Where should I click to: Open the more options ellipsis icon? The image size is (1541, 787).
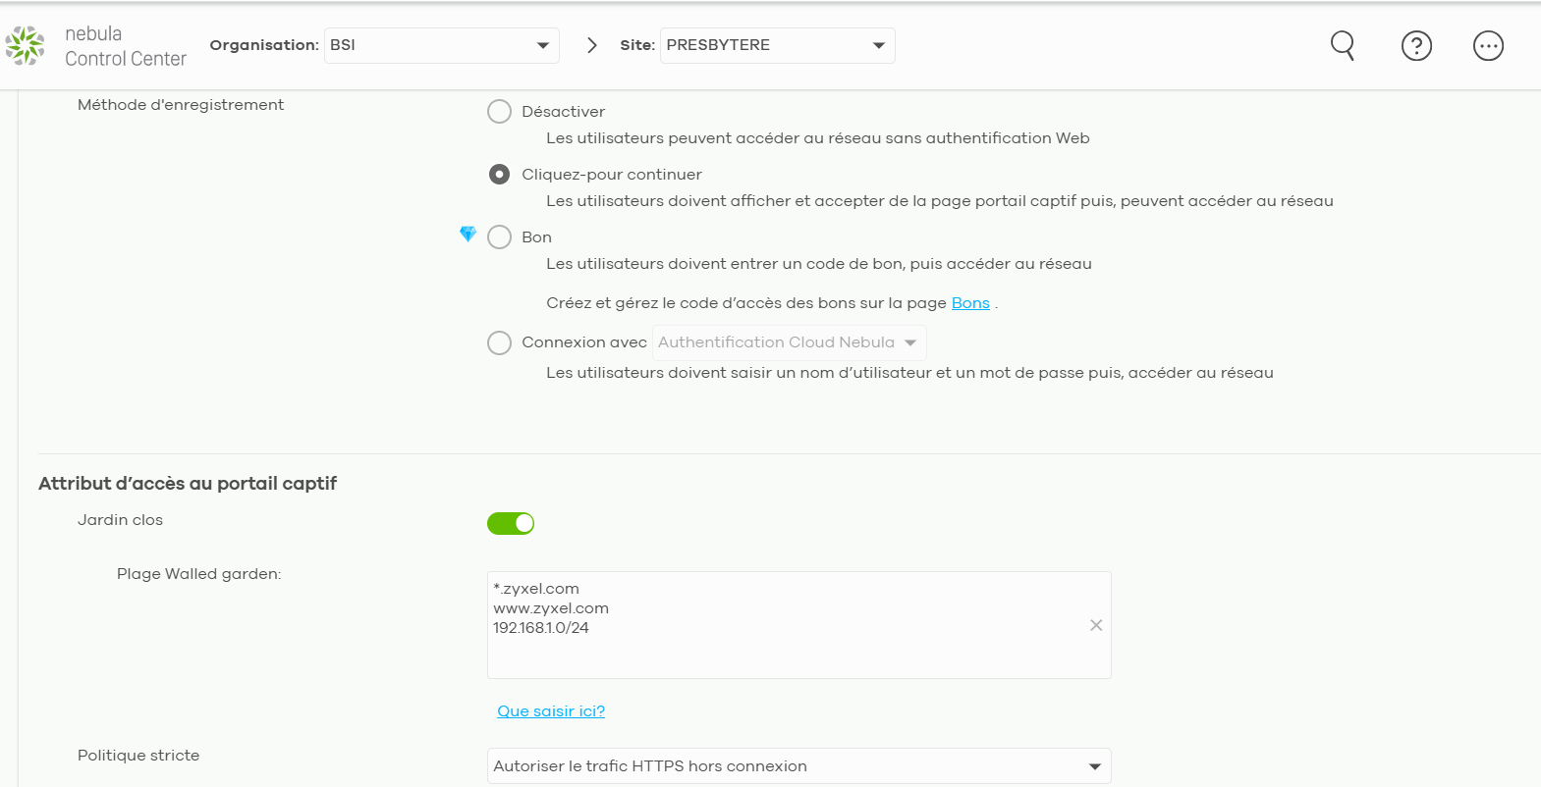pyautogui.click(x=1488, y=45)
